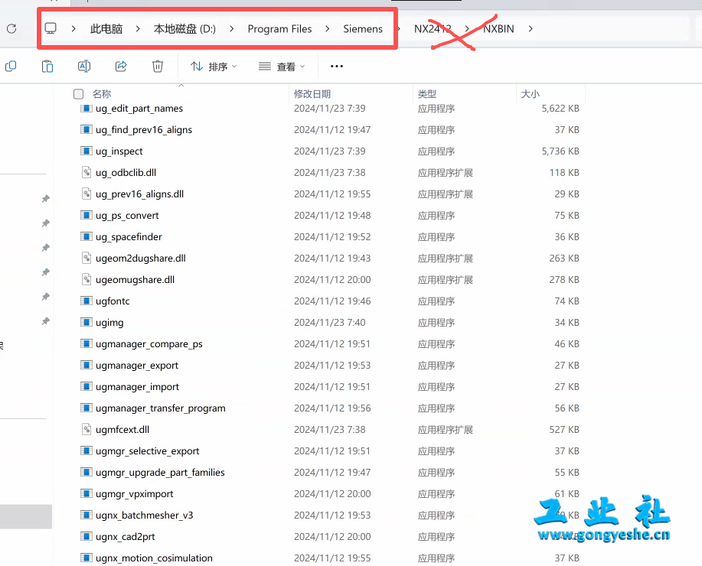Navigate to 本地磁盘 (D:) in the breadcrumb
The height and width of the screenshot is (566, 702).
(x=184, y=29)
